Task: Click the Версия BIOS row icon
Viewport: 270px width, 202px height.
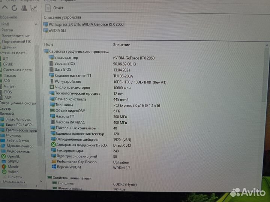Action: click(x=51, y=63)
